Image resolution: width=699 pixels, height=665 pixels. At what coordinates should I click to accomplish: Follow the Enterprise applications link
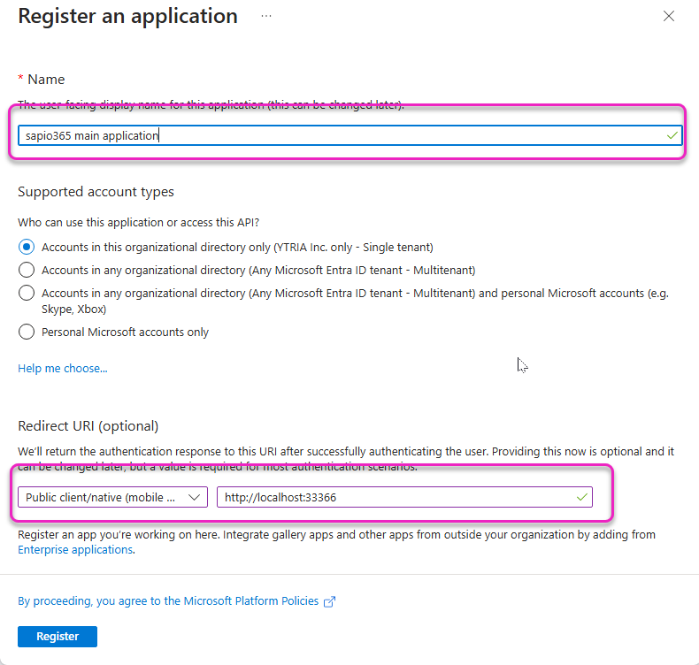[x=75, y=549]
